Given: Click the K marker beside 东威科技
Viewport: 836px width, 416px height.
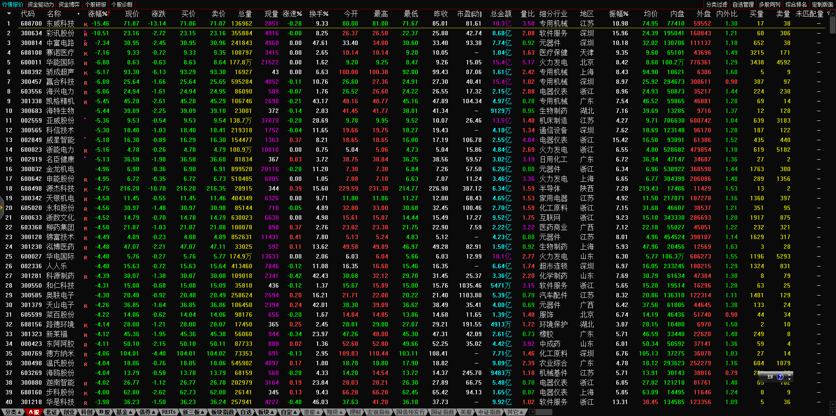Looking at the screenshot, I should [86, 24].
